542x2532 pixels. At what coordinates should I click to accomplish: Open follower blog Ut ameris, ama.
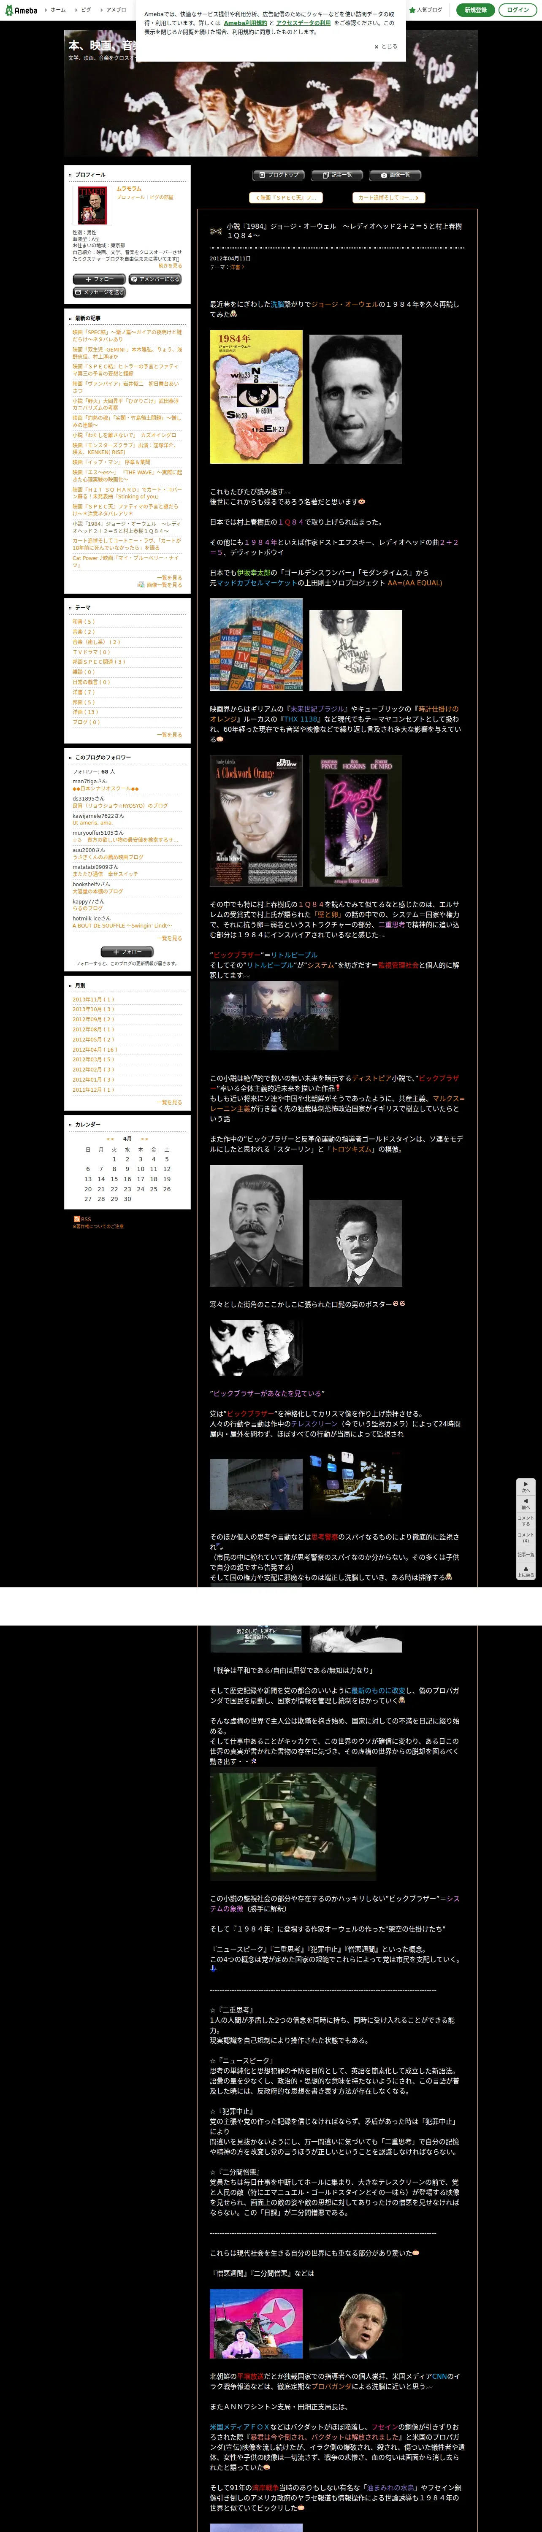92,823
